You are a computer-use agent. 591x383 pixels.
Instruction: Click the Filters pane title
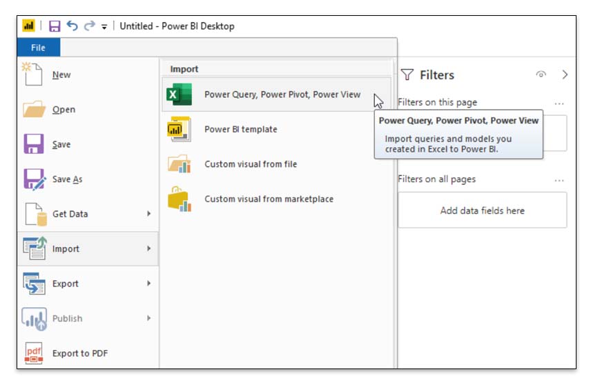click(437, 75)
